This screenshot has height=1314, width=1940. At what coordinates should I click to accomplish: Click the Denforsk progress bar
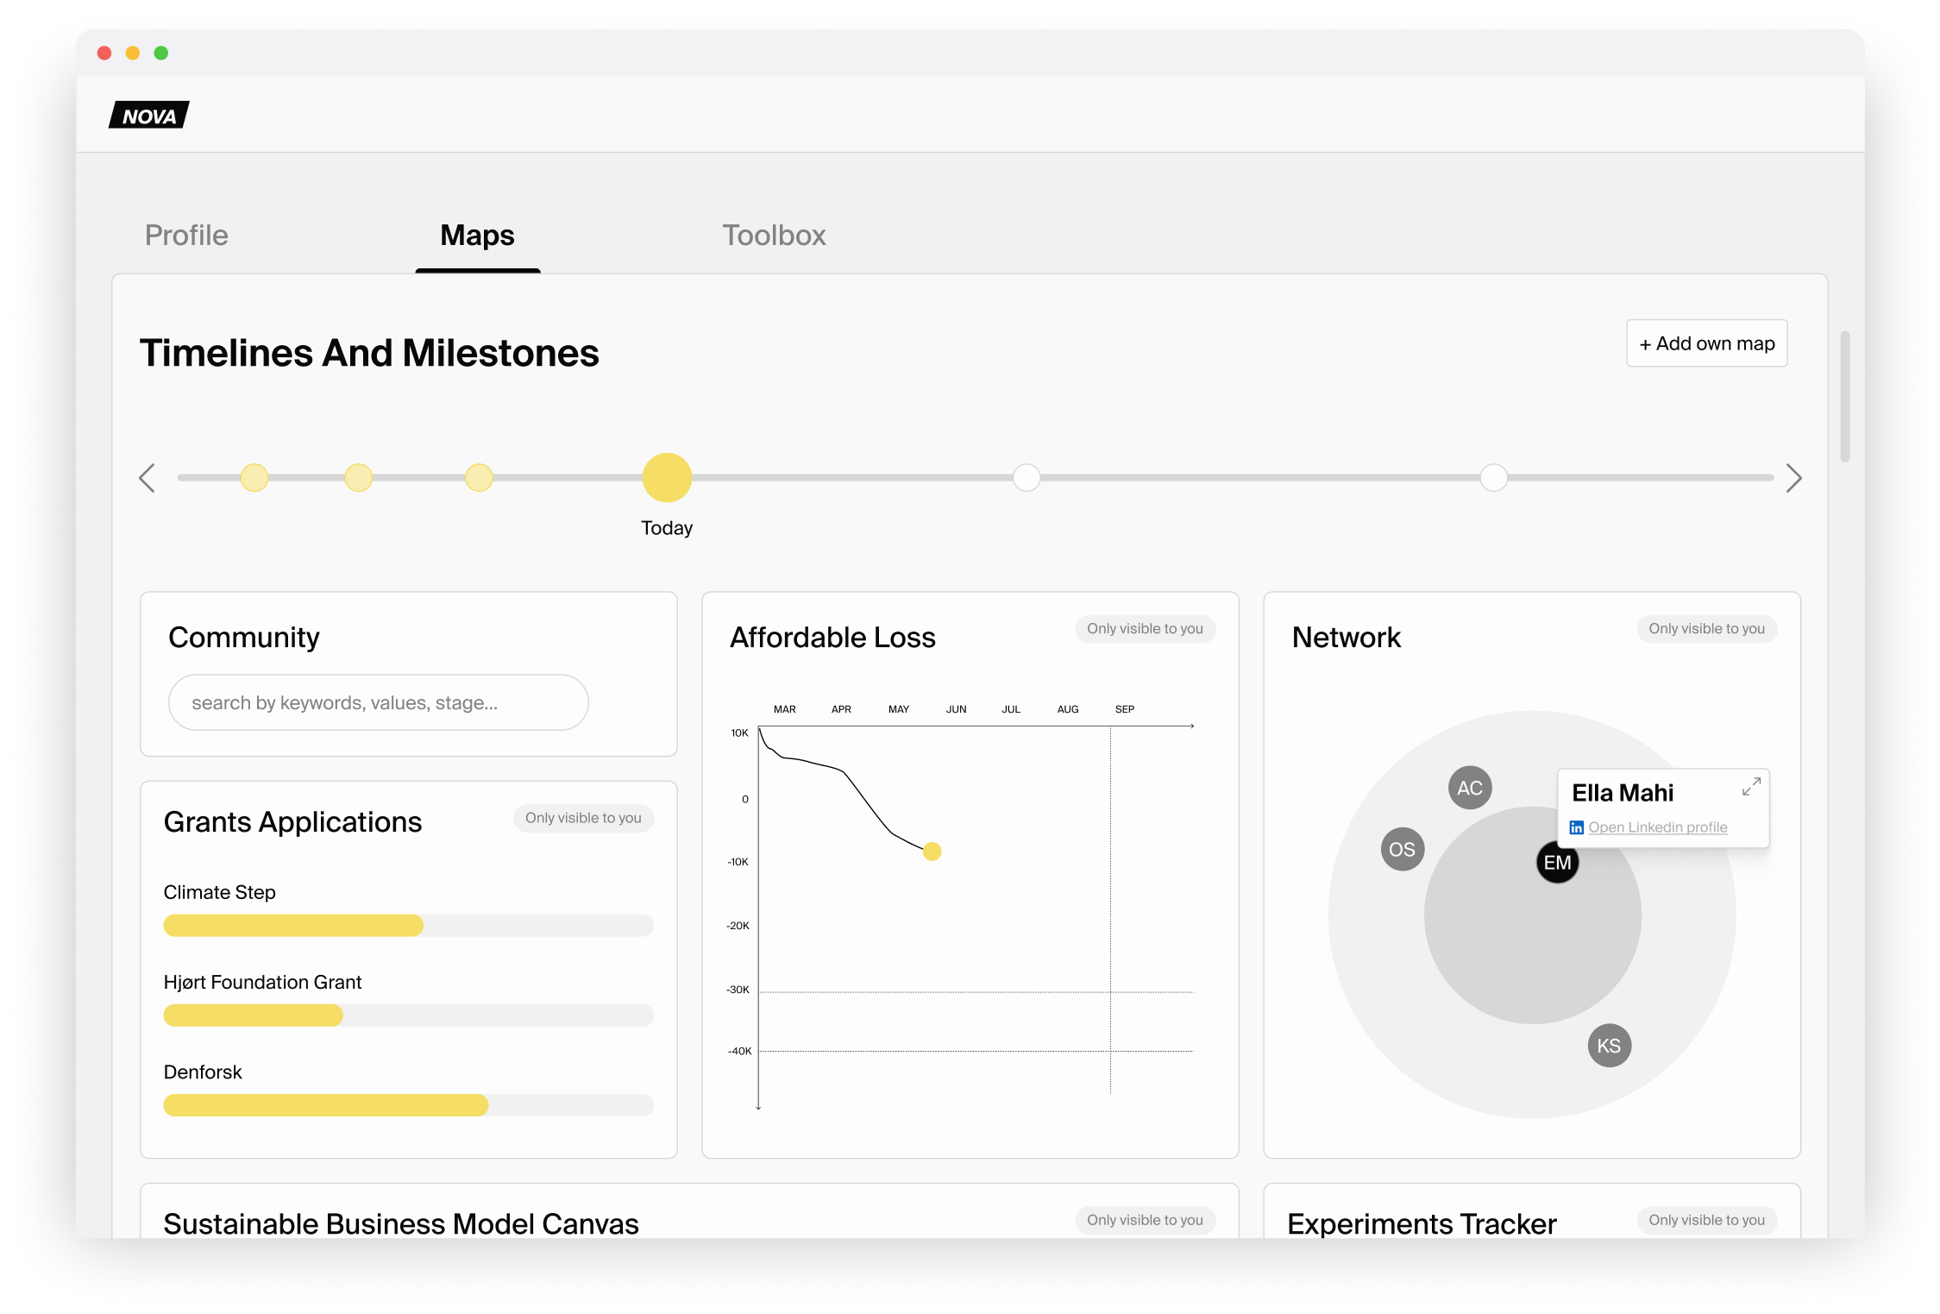[x=408, y=1104]
